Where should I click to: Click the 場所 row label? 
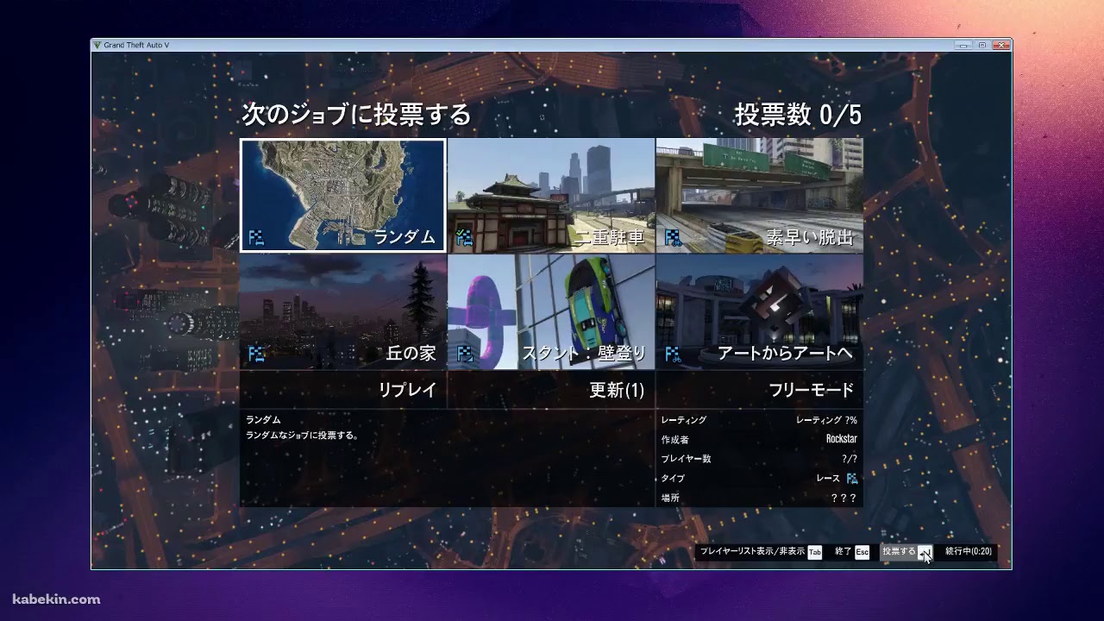(670, 498)
